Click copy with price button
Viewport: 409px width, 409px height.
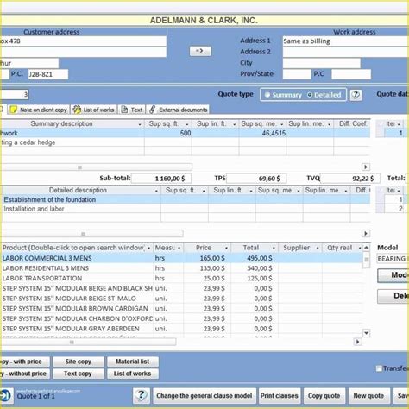pos(25,362)
